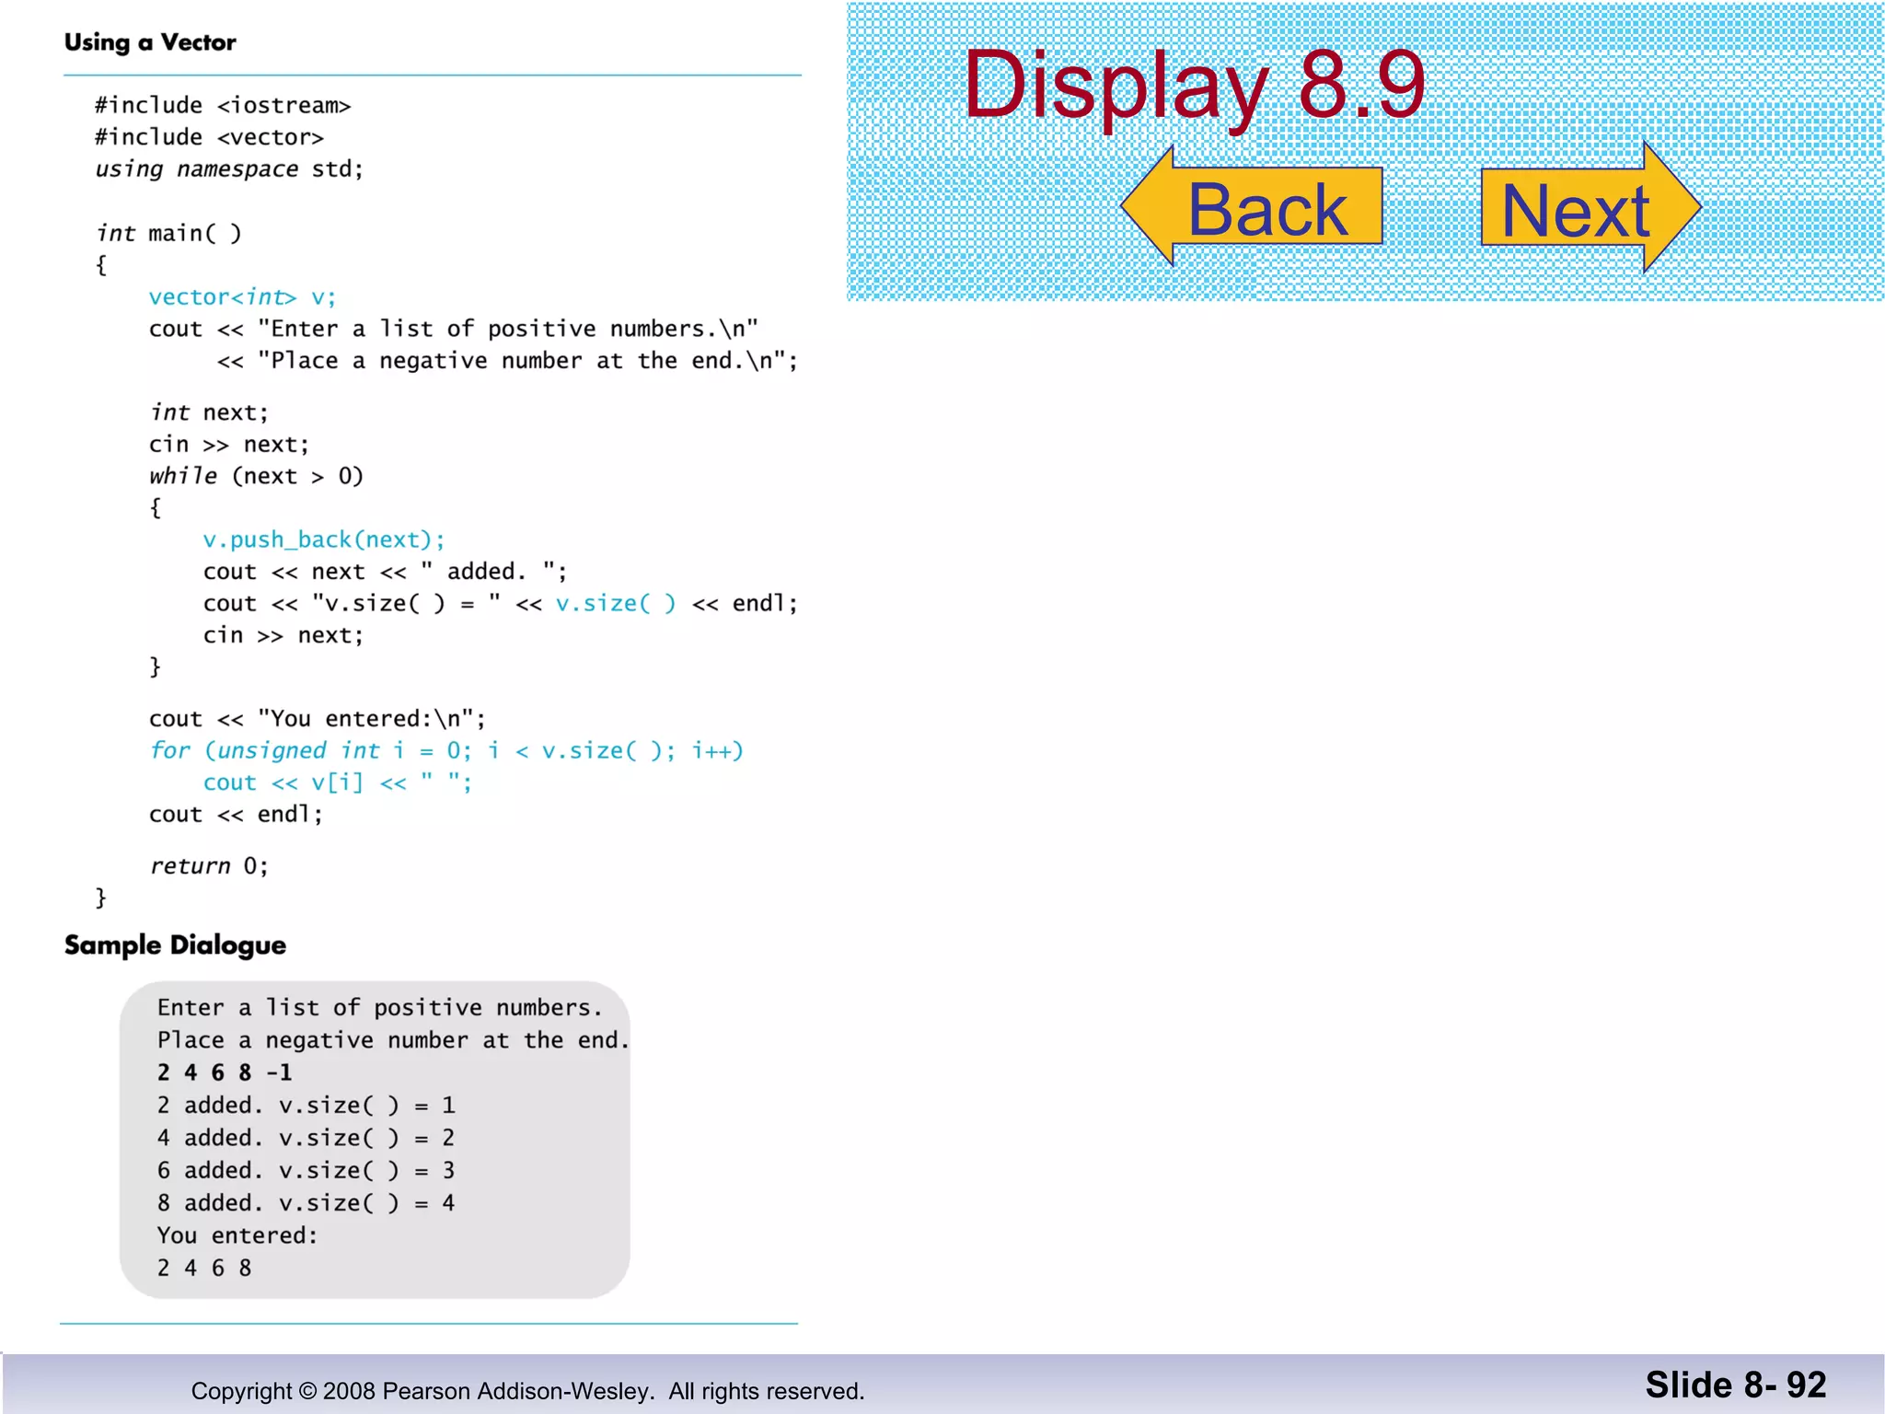1885x1414 pixels.
Task: Click the final output line '2 4 6 8'
Action: (204, 1269)
